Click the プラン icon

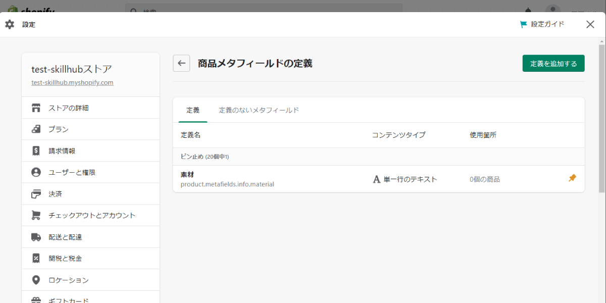tap(36, 129)
